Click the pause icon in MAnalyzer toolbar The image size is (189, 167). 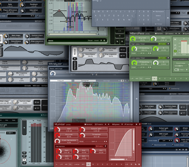[x=119, y=81]
